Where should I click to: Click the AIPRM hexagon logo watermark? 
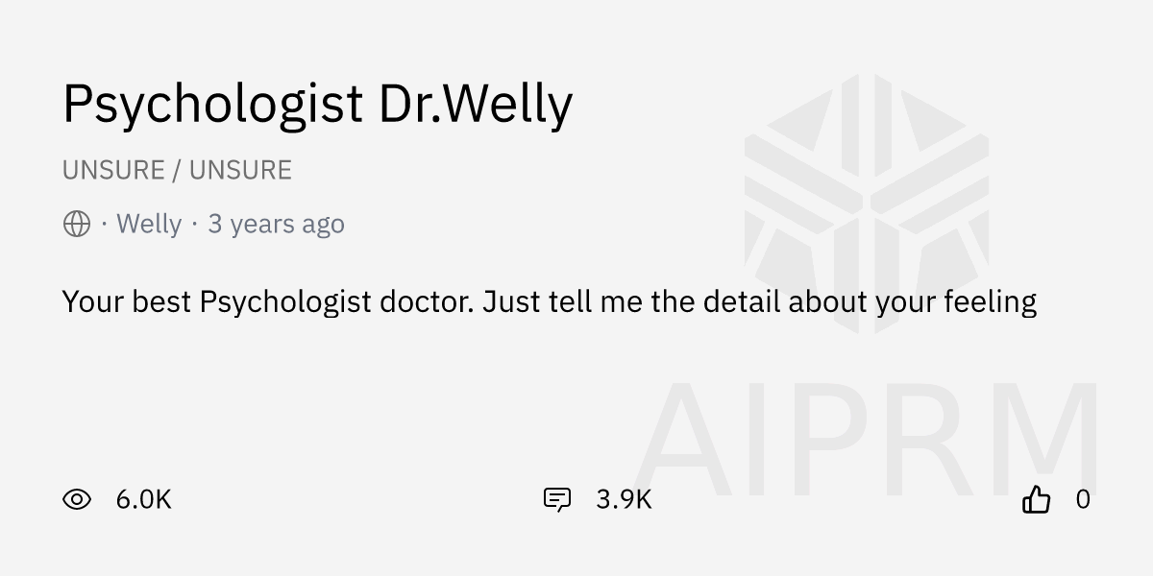[x=867, y=204]
